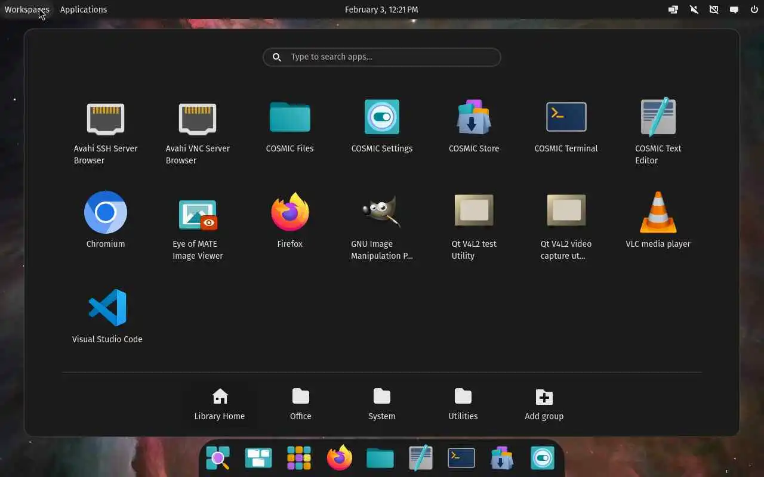
Task: Launch Qt V4L2 video capture utility
Action: (566, 228)
